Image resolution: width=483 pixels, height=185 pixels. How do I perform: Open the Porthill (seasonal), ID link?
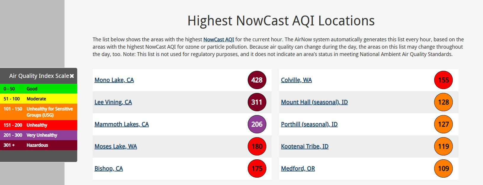(x=309, y=124)
